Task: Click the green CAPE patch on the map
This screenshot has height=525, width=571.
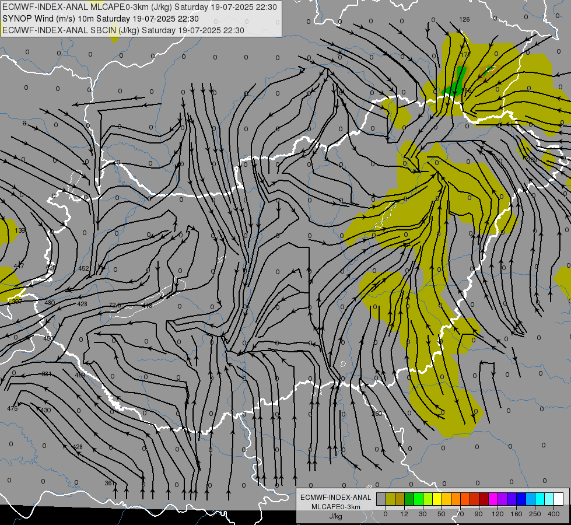Action: (x=457, y=82)
